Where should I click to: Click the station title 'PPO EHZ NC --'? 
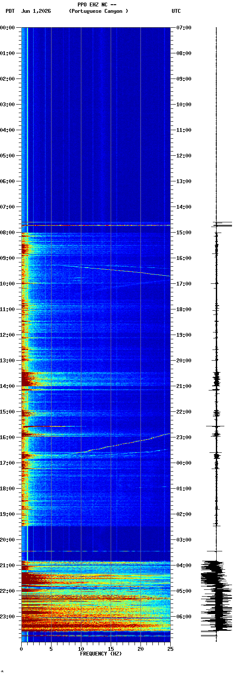point(97,5)
